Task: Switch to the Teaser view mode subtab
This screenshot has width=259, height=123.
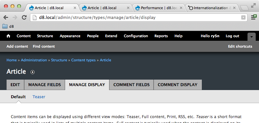Action: (39, 97)
